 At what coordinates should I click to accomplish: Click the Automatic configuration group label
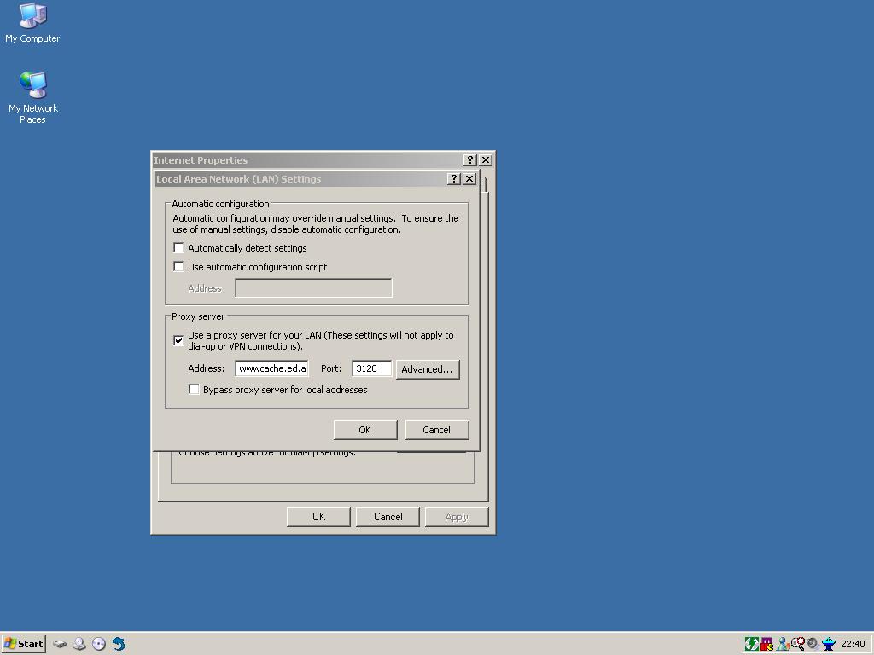(x=220, y=204)
